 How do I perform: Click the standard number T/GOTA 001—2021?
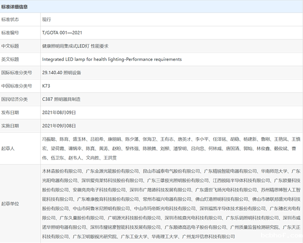pyautogui.click(x=62, y=33)
